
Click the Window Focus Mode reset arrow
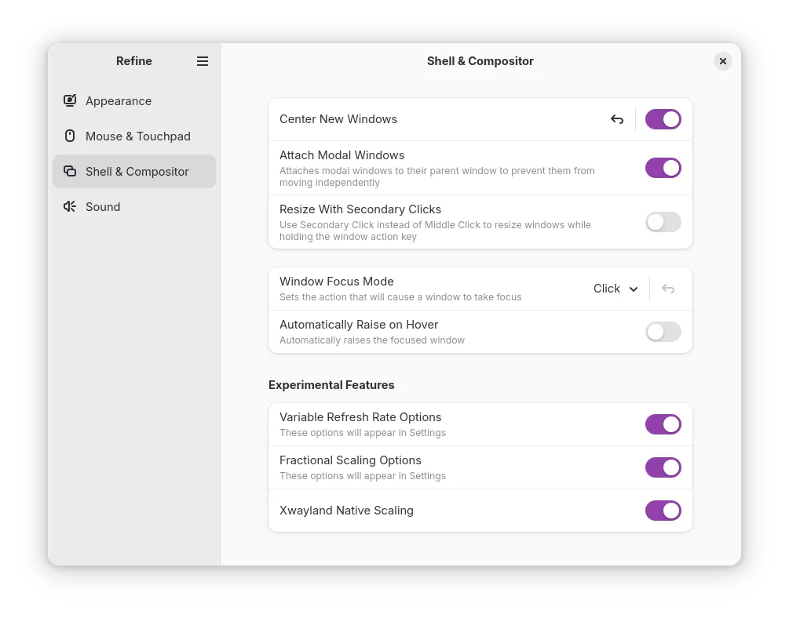(x=668, y=289)
